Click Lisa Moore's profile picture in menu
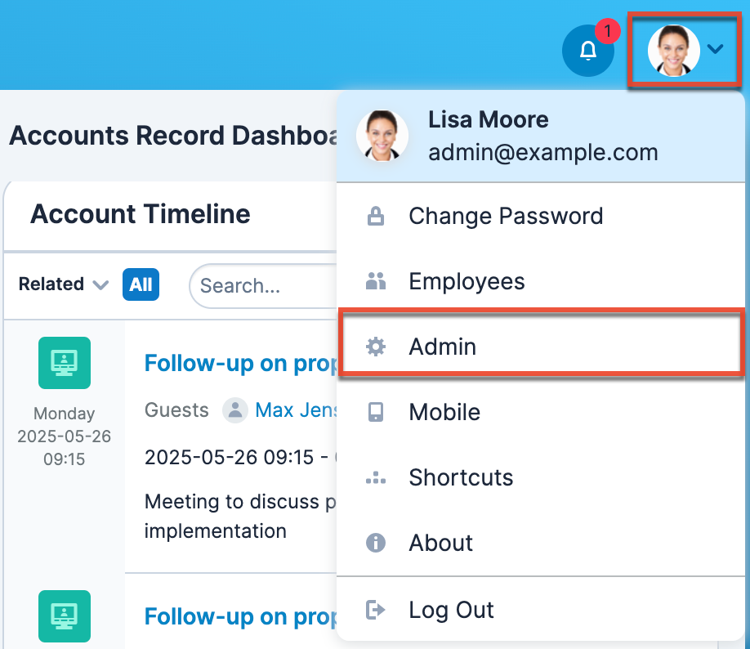The image size is (750, 649). (x=382, y=136)
